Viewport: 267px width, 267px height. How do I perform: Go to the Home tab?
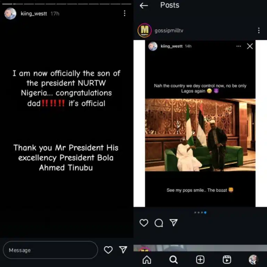coord(147,259)
